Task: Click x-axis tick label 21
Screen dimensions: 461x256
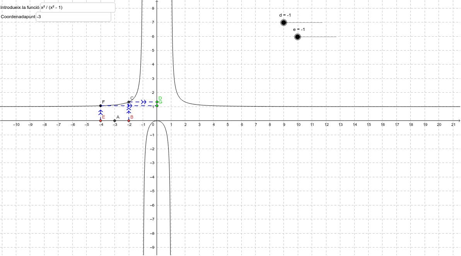Action: [x=453, y=125]
